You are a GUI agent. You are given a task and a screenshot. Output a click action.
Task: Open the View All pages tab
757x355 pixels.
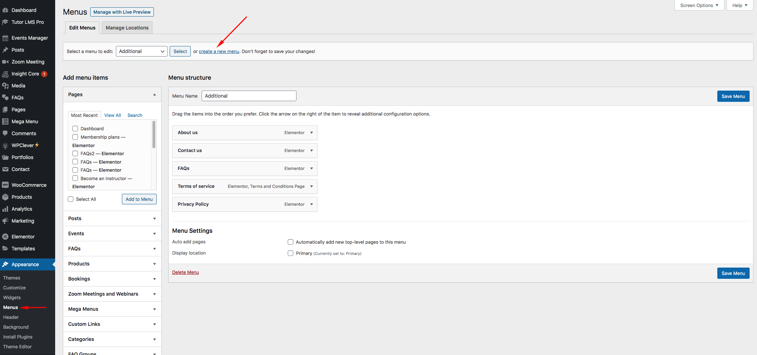[x=112, y=115]
